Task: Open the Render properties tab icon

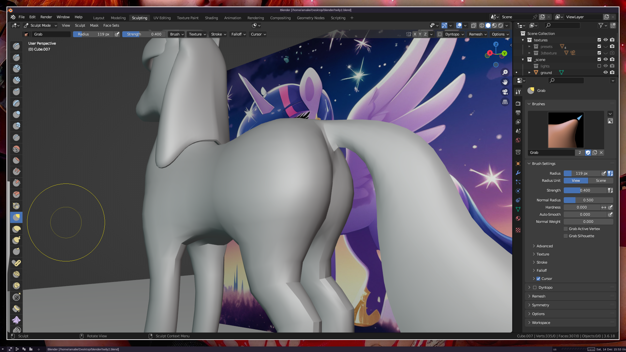Action: [518, 104]
